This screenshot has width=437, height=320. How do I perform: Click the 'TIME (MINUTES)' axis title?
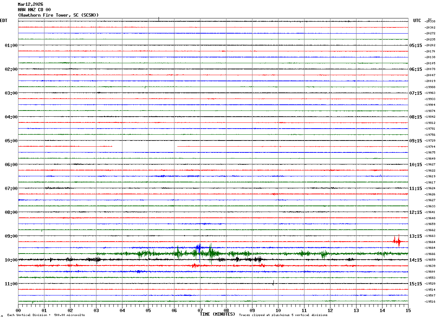217,314
